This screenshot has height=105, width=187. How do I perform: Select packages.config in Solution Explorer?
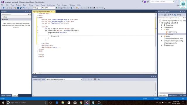pos(171,43)
